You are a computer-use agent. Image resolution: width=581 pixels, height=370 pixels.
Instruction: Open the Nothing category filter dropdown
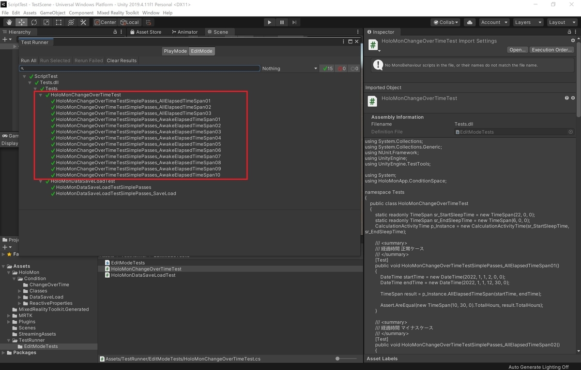290,69
